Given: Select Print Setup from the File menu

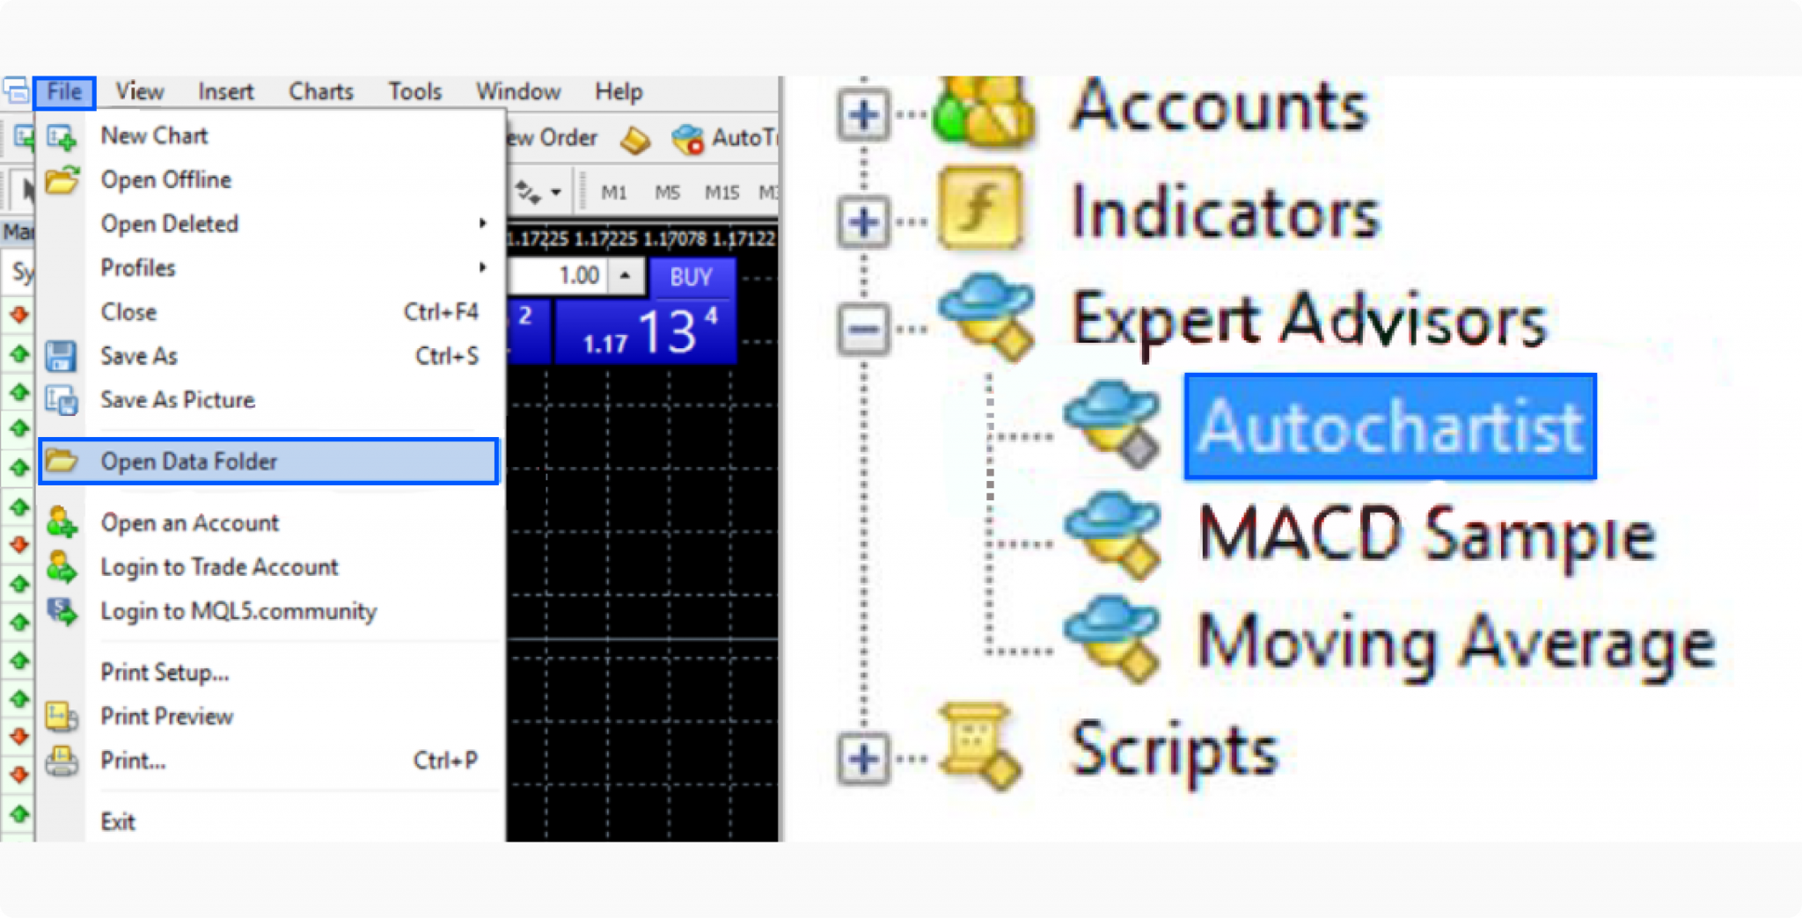Looking at the screenshot, I should pyautogui.click(x=165, y=673).
